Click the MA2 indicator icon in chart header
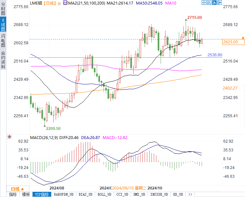 (x=65, y=3)
